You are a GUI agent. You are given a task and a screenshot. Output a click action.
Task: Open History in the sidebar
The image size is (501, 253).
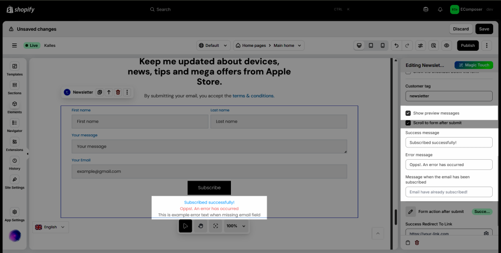pyautogui.click(x=15, y=163)
